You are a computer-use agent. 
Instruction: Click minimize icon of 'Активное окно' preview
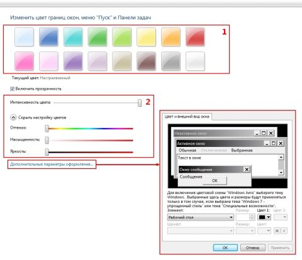coord(267,143)
